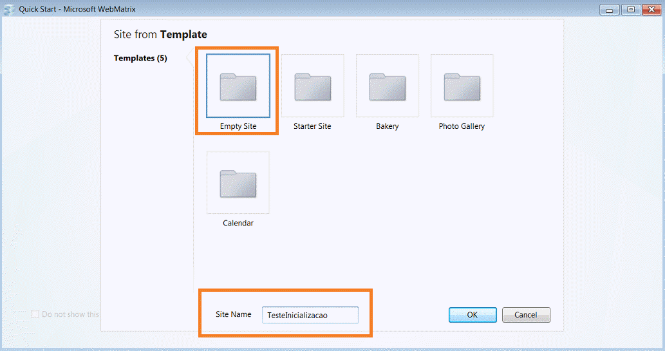
Task: Maximize the WebMatrix window
Action: pos(631,9)
